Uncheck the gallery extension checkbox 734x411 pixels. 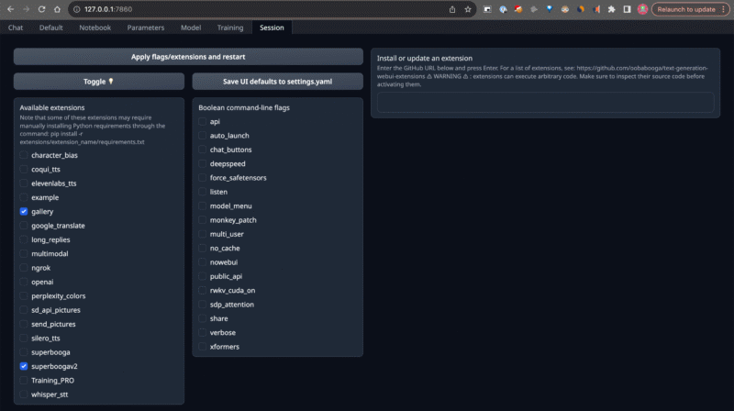pyautogui.click(x=24, y=211)
